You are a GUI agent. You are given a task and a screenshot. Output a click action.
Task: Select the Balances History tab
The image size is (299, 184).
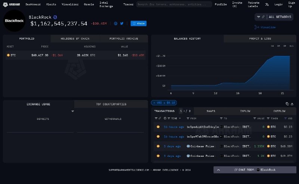point(187,39)
